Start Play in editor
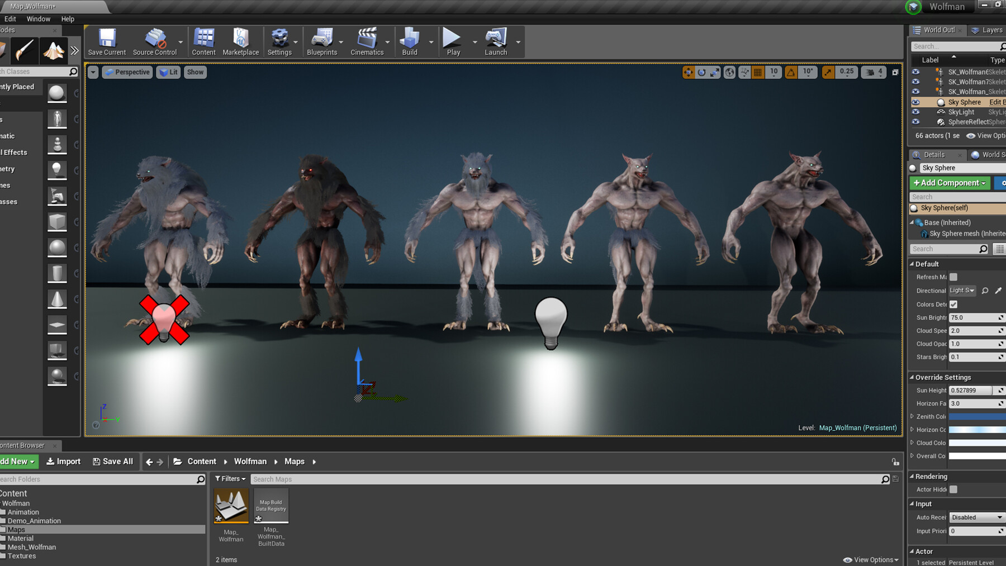 [x=453, y=42]
